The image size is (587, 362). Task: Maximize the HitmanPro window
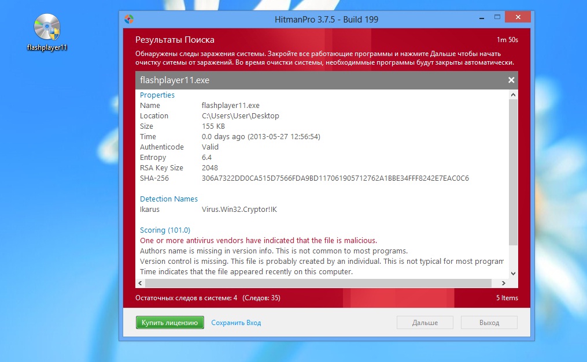(x=497, y=17)
